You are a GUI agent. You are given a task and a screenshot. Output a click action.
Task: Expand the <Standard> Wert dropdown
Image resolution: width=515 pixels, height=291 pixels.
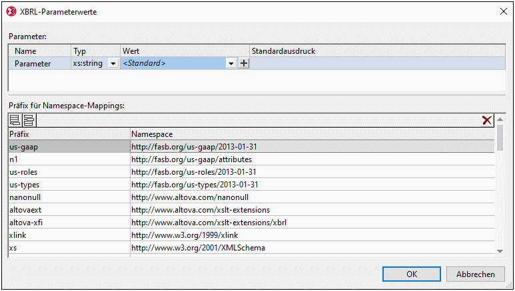pos(231,63)
